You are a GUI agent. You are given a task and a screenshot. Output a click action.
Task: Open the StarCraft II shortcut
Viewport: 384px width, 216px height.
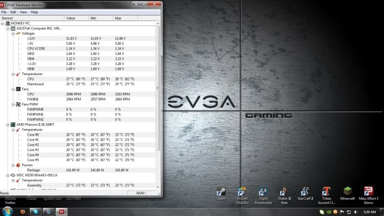[305, 194]
